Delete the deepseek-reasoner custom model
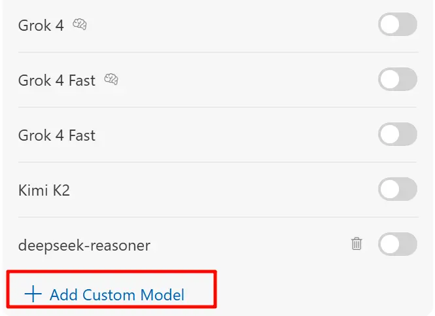 click(x=357, y=244)
